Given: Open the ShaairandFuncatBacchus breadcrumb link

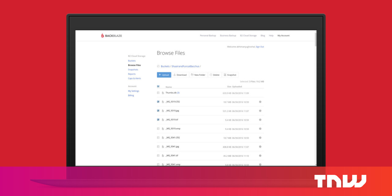Looking at the screenshot, I should pos(185,66).
